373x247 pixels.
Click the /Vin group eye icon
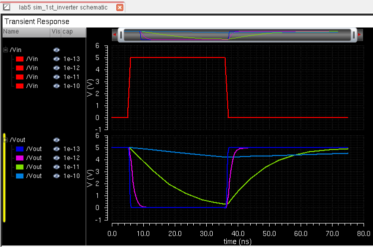56,50
